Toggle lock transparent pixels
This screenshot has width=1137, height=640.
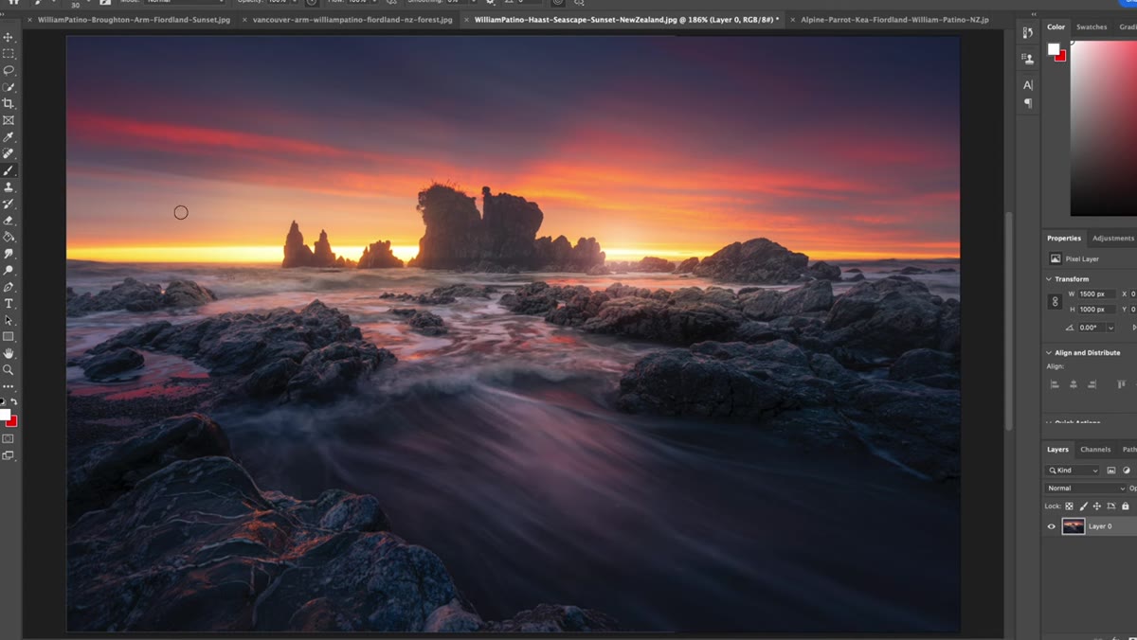(1070, 507)
